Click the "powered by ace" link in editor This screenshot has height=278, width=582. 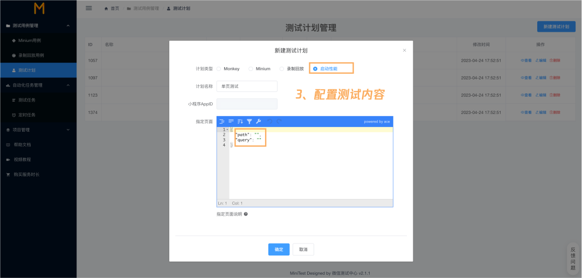pyautogui.click(x=377, y=122)
